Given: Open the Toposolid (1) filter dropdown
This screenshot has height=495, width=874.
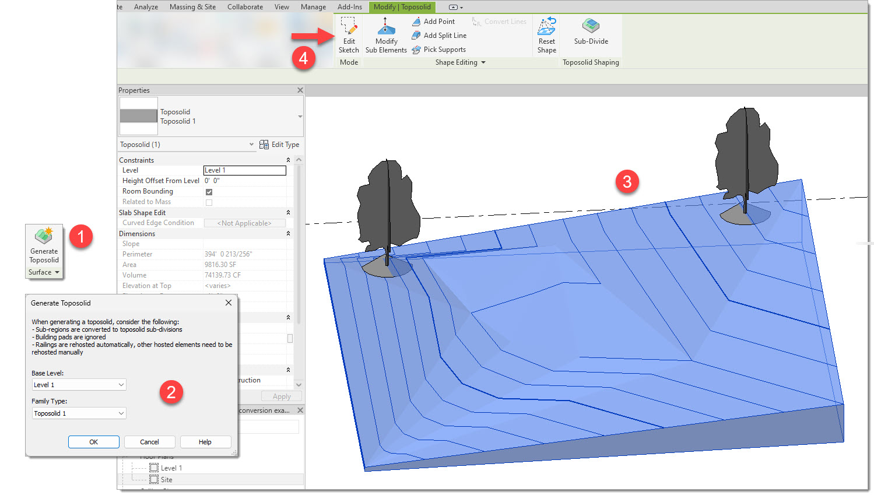Looking at the screenshot, I should 187,145.
